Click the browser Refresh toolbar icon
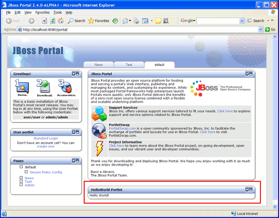The width and height of the screenshot is (279, 218). click(x=53, y=20)
